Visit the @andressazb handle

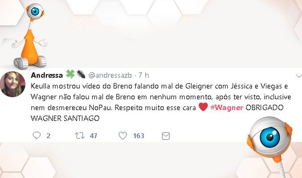(x=110, y=75)
